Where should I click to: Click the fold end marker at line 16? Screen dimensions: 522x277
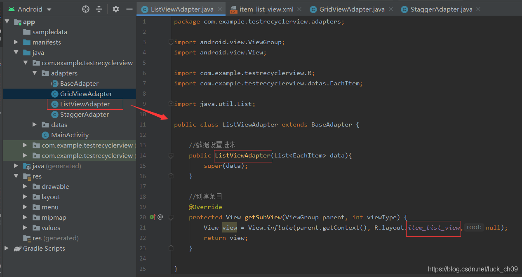click(171, 176)
